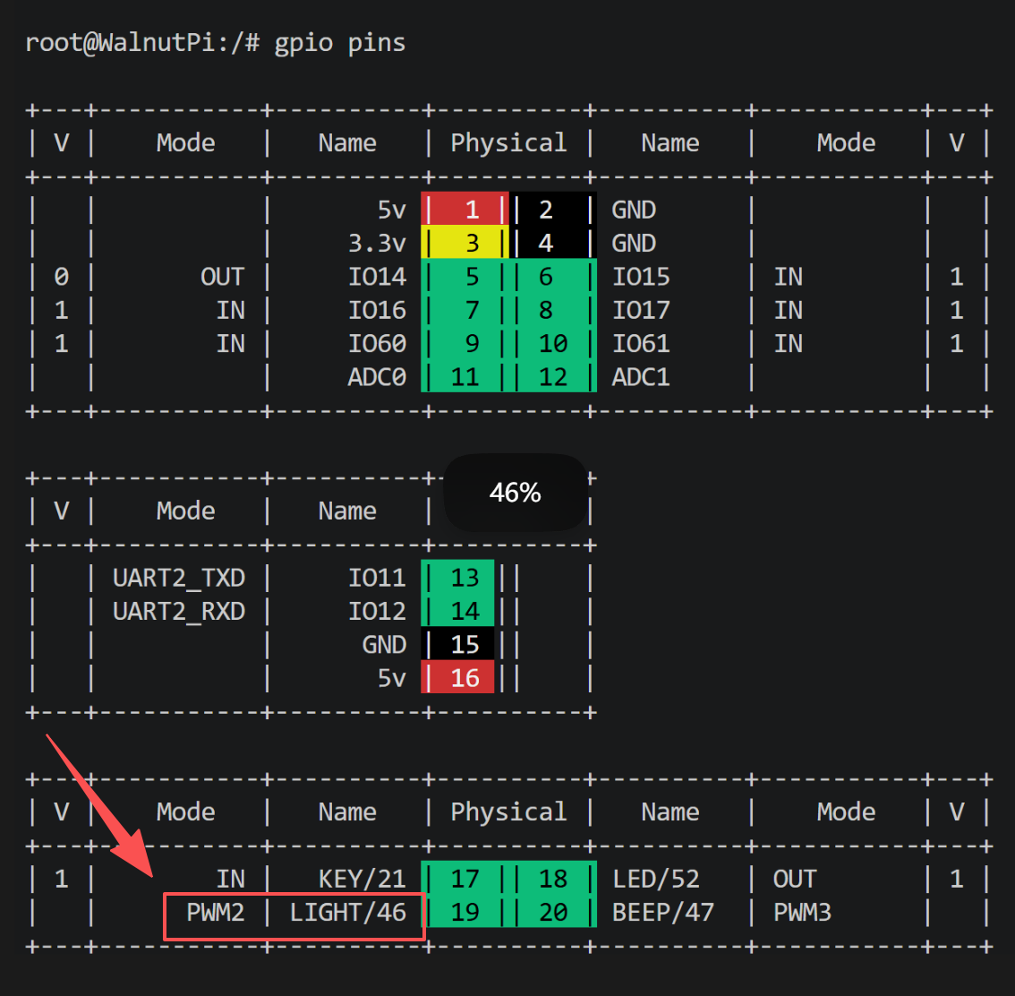Select yellow physical pin 3 cell
Viewport: 1015px width, 996px height.
click(465, 243)
